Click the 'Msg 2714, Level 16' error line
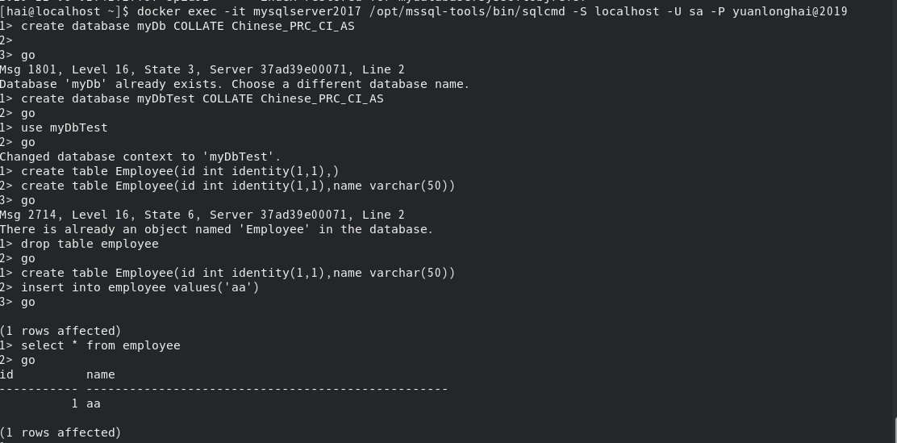This screenshot has width=897, height=443. [x=202, y=215]
